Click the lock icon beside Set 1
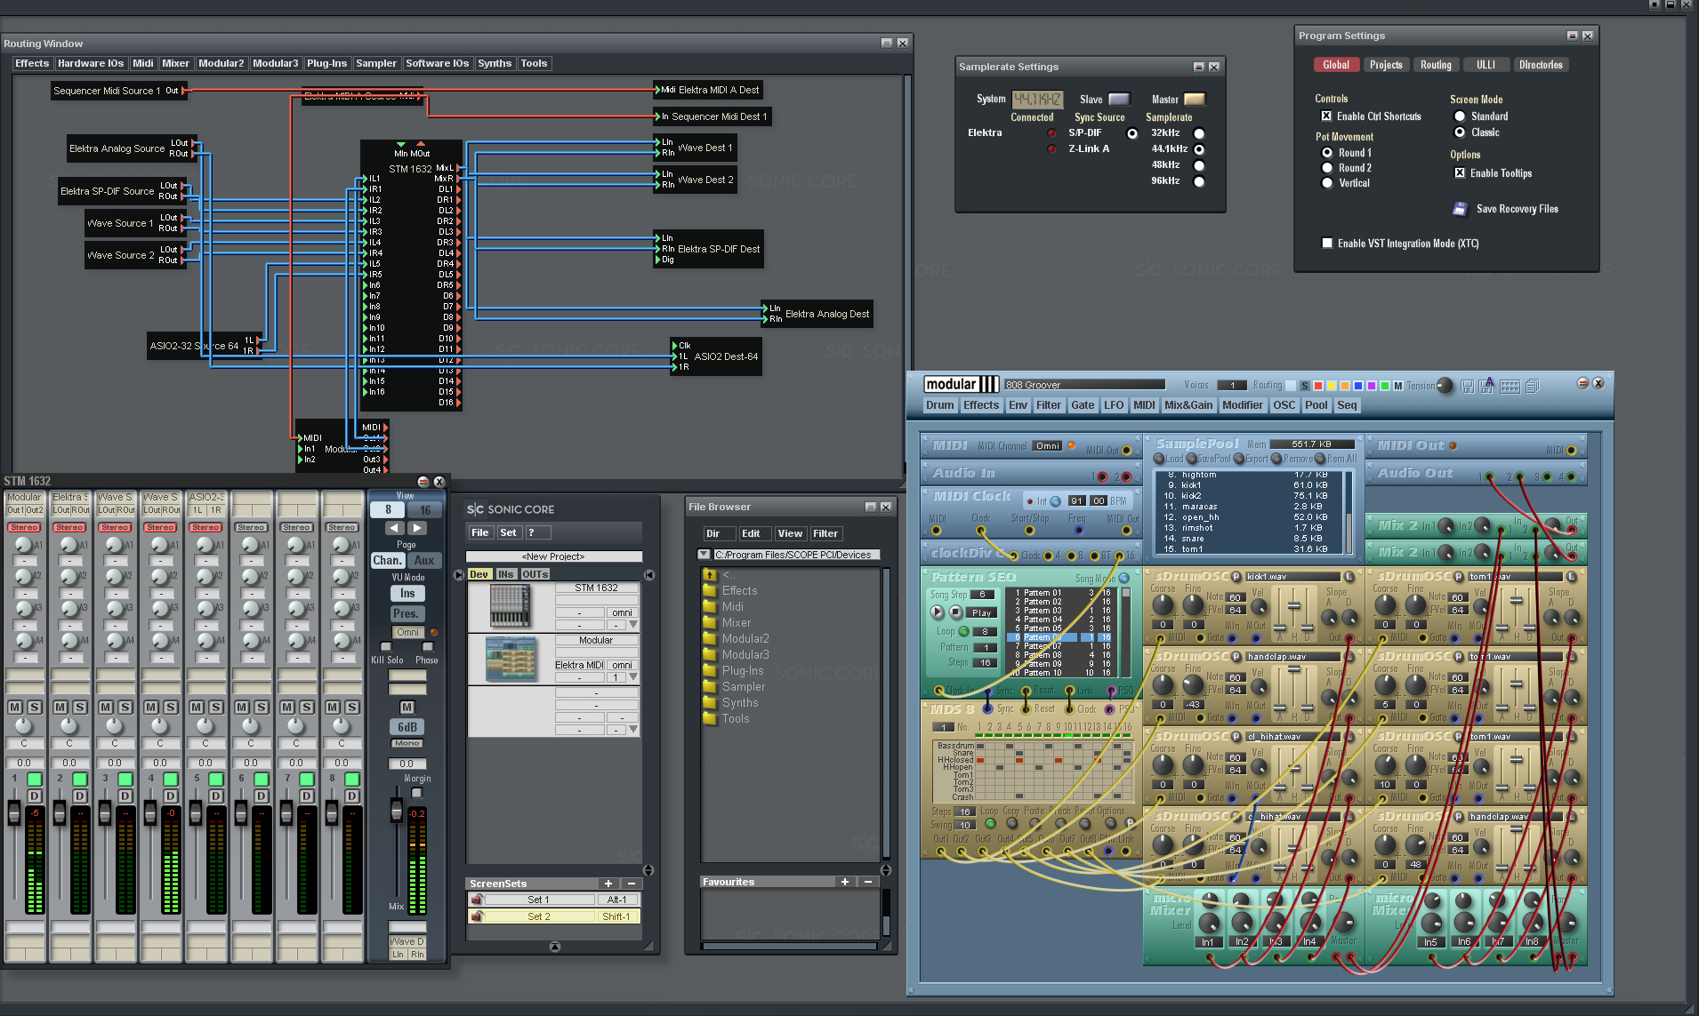This screenshot has width=1699, height=1016. coord(477,900)
